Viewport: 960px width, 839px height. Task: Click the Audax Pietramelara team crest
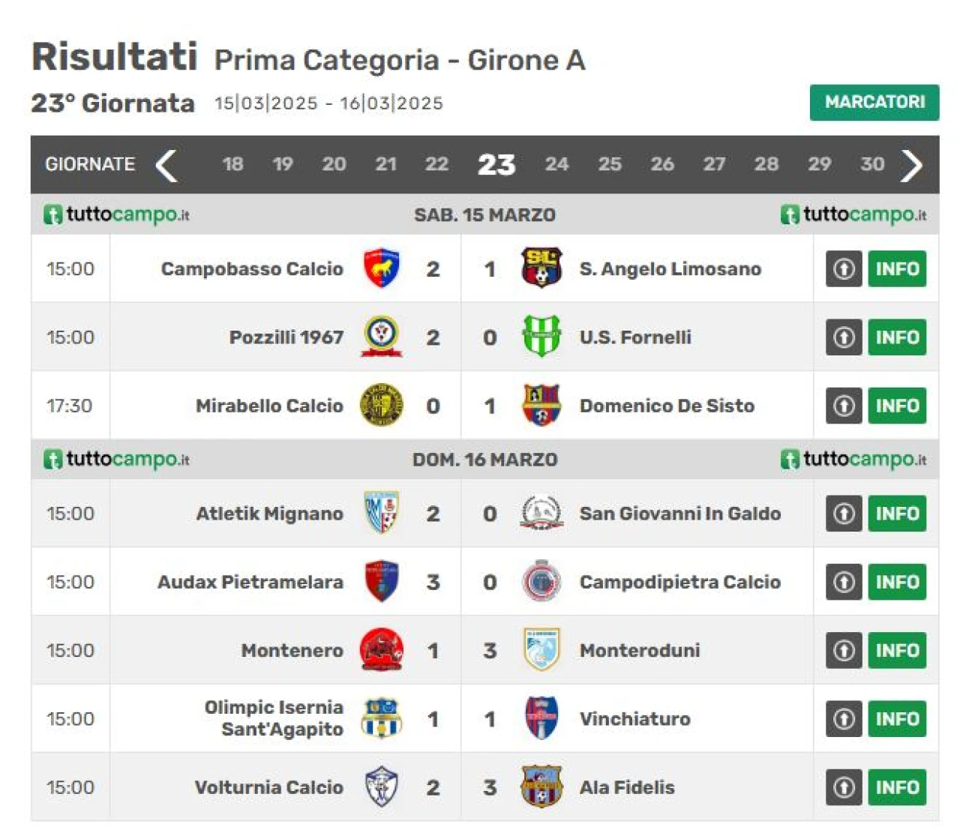click(381, 582)
